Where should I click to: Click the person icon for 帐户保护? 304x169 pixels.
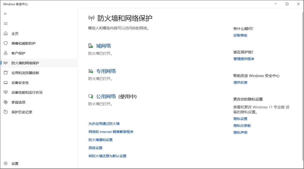pos(6,53)
